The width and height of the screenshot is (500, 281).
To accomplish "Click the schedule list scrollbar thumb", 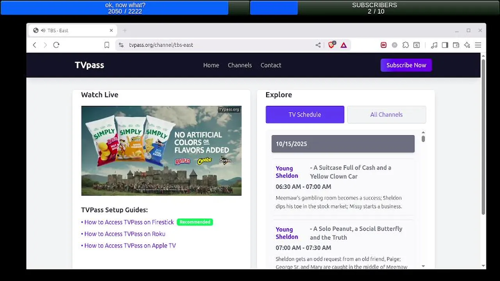I will pyautogui.click(x=423, y=139).
